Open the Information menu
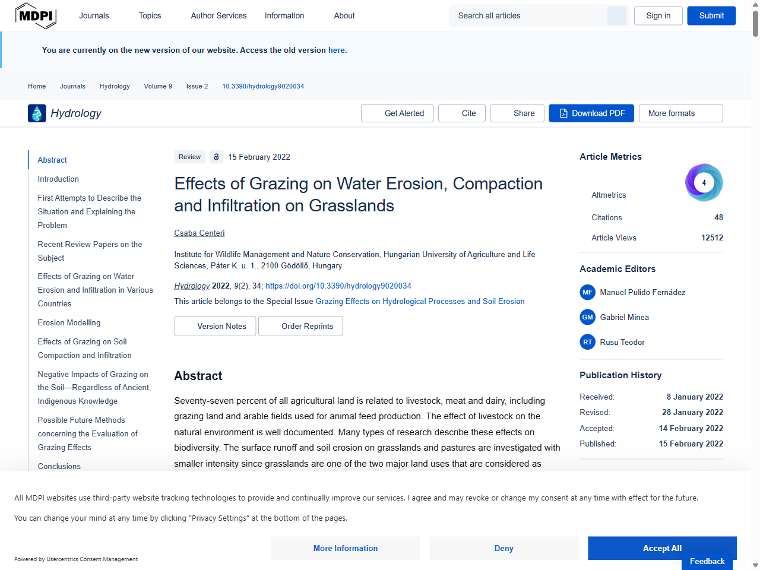760x570 pixels. tap(284, 16)
